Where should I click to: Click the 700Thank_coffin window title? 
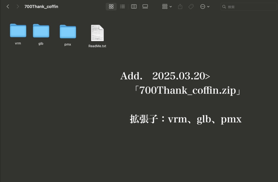41,6
